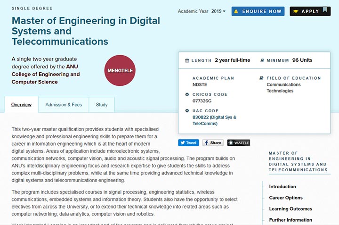
Task: Open the 830822 Digital Sys & TeleComms link
Action: [214, 120]
